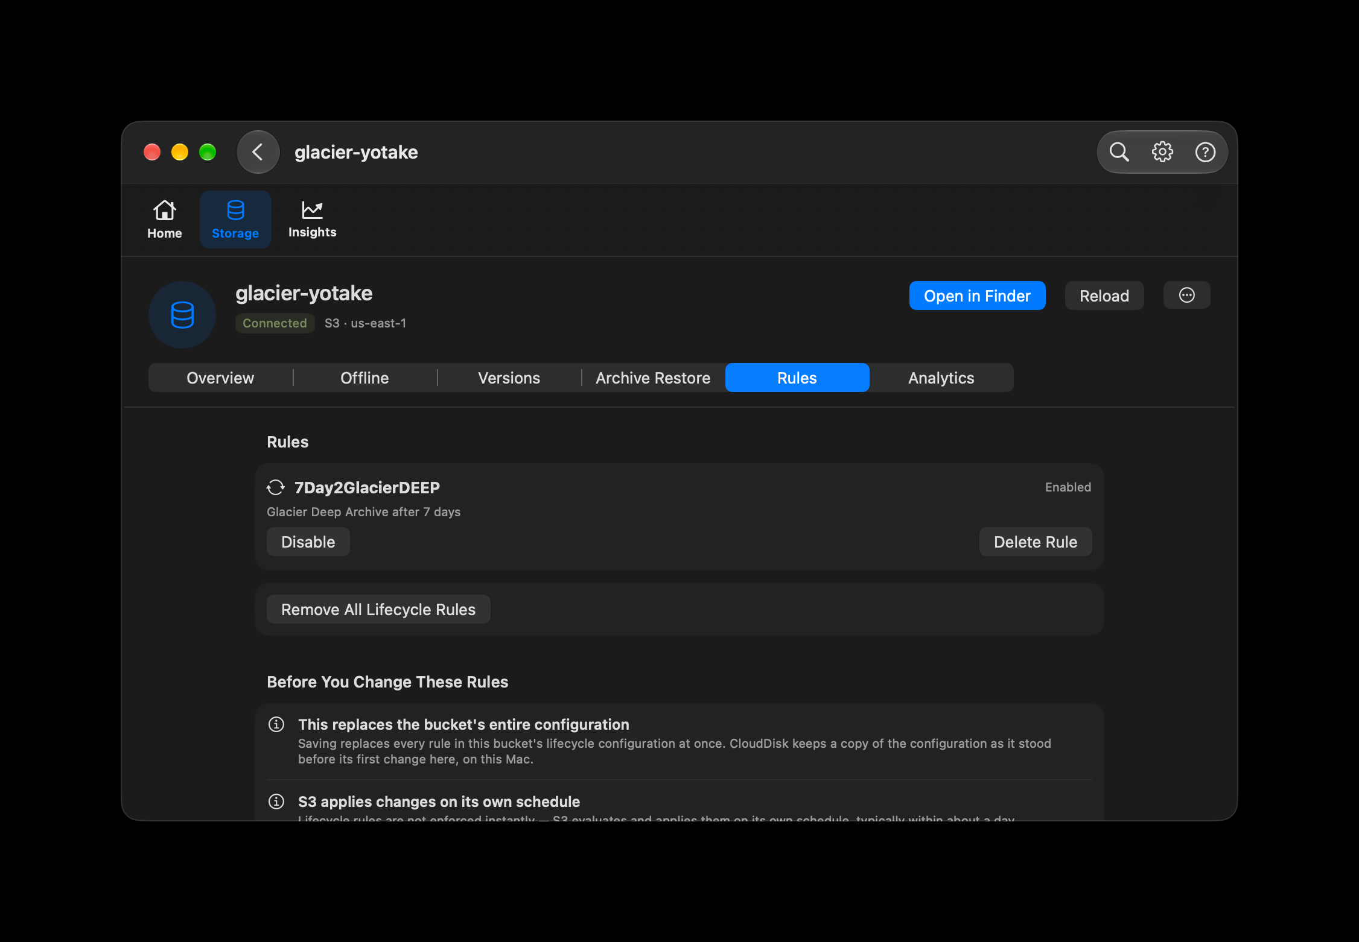This screenshot has height=942, width=1359.
Task: Click the 7Day2GlacierDEEP rule cycle icon
Action: (276, 487)
